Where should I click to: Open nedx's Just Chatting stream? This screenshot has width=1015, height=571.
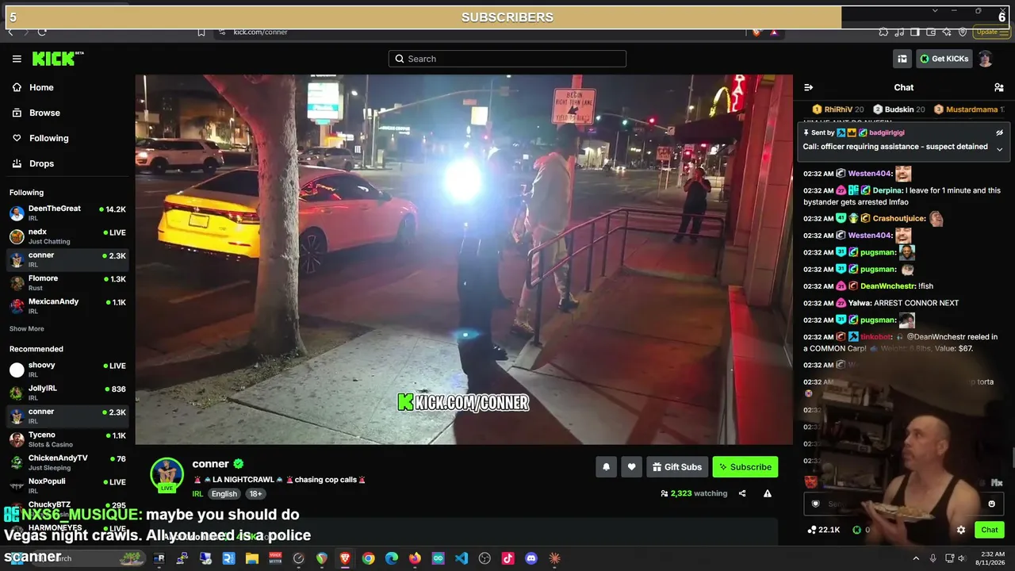coord(67,236)
